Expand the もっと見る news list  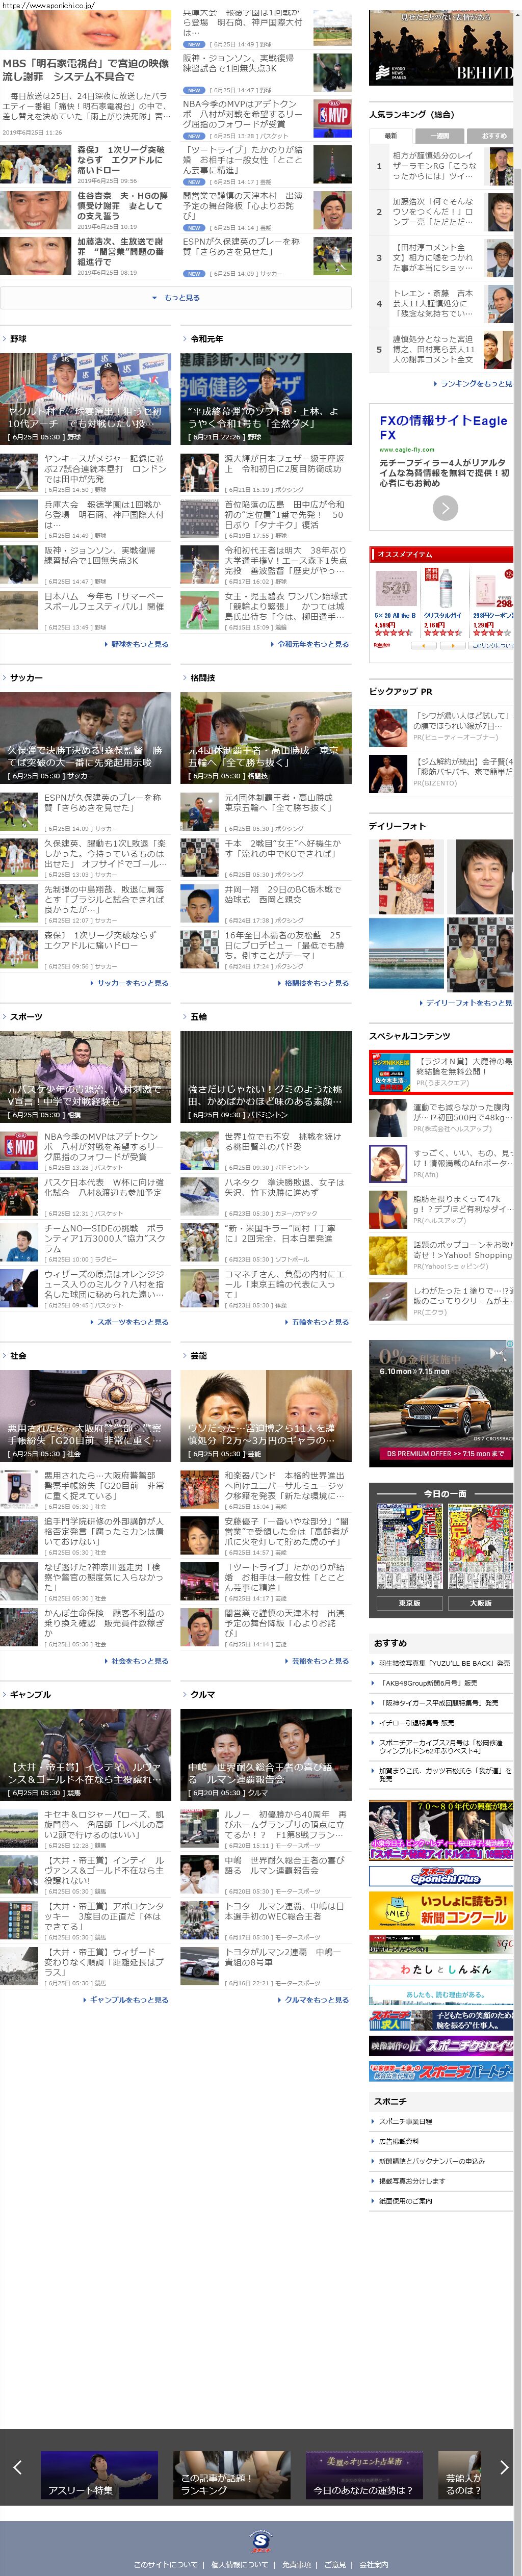pos(176,297)
